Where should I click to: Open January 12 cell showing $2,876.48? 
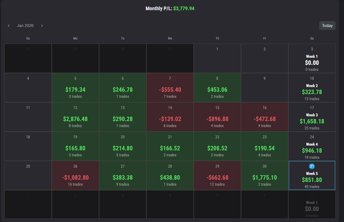75,117
